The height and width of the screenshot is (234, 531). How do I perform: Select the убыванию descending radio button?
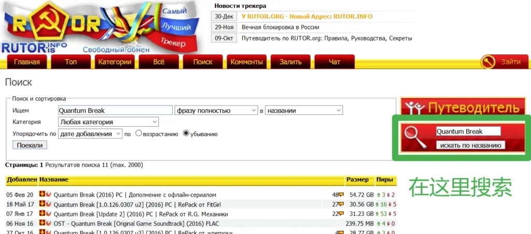186,134
